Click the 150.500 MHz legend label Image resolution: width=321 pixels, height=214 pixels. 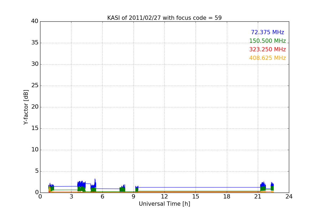click(267, 41)
